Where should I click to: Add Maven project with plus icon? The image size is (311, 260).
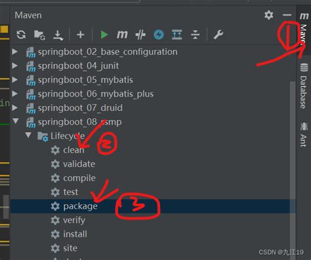click(81, 35)
